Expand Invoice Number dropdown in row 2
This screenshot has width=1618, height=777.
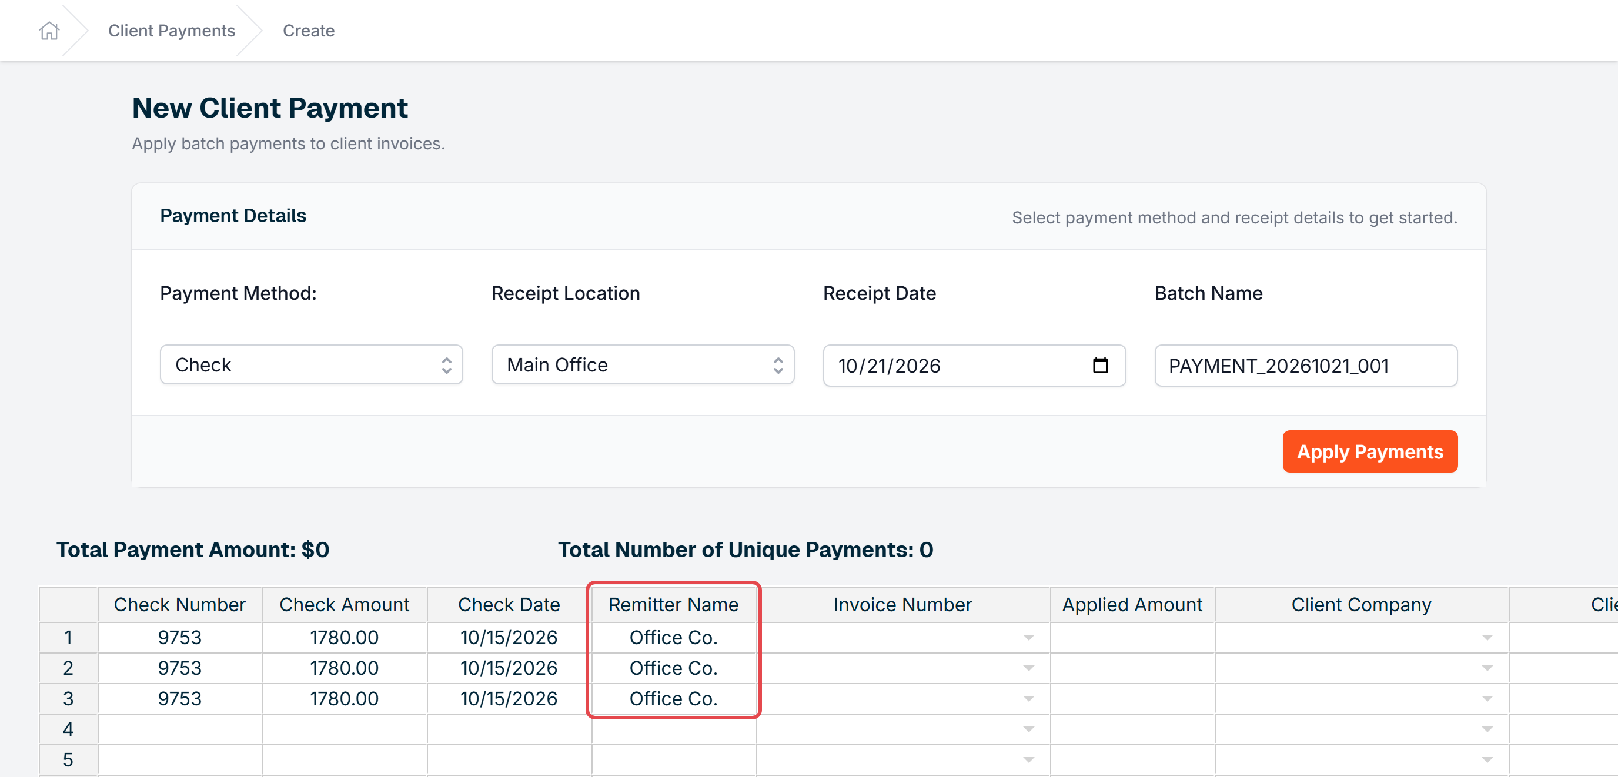tap(1028, 668)
